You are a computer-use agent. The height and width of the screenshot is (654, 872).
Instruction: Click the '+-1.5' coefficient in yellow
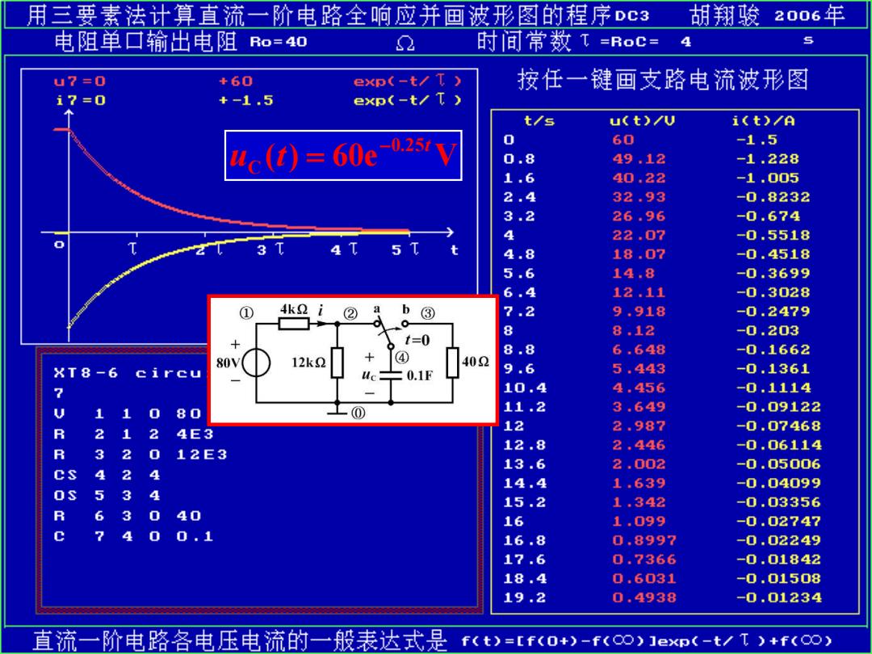246,101
